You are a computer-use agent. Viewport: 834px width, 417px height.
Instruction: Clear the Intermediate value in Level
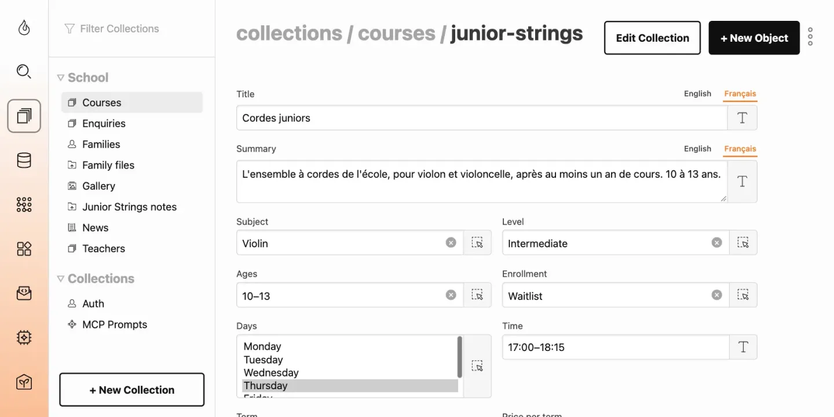[x=717, y=243]
